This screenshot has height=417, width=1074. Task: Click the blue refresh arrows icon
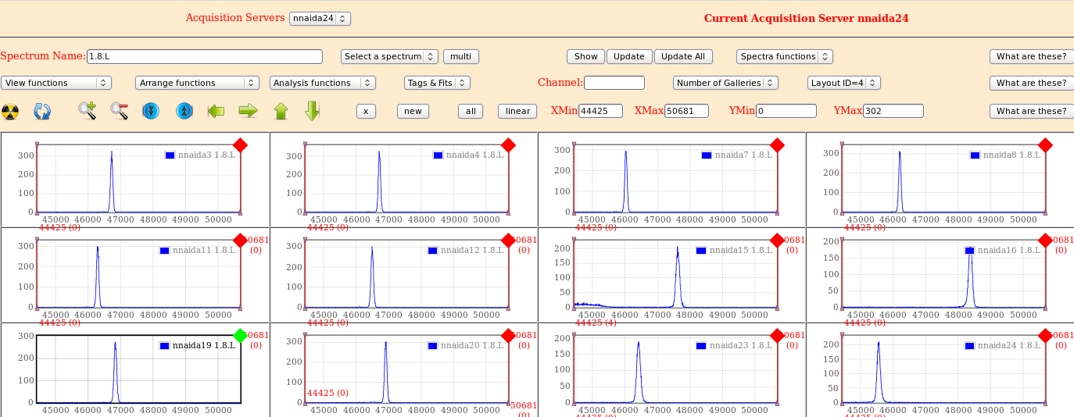(x=42, y=112)
